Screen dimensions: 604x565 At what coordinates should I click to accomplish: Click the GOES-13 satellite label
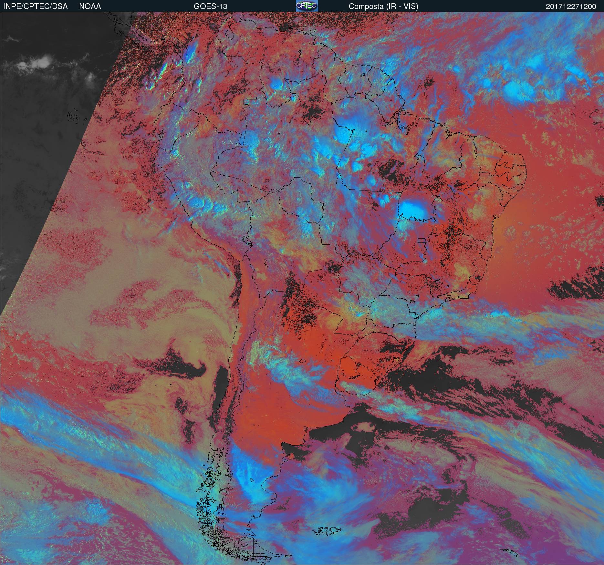coord(210,6)
